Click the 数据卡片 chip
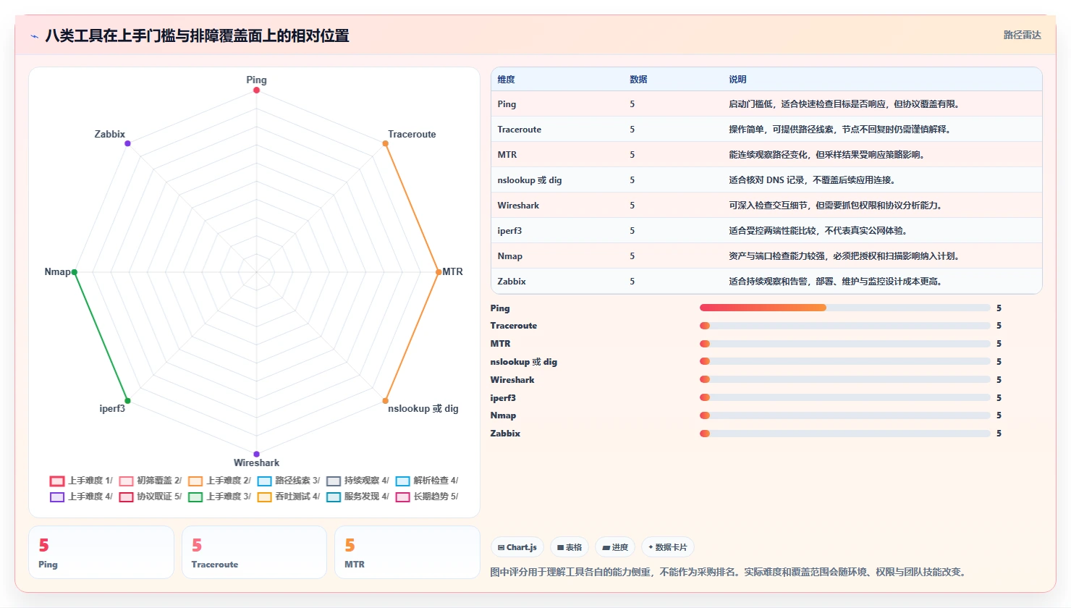This screenshot has width=1071, height=608. click(x=667, y=547)
